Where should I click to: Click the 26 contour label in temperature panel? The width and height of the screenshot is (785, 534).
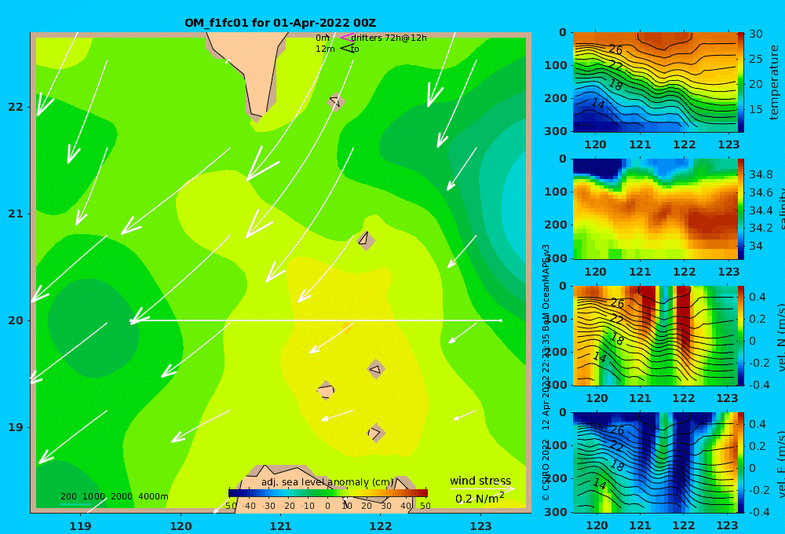(x=615, y=49)
